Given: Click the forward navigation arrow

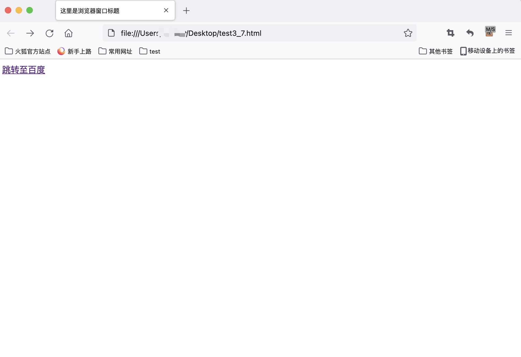Looking at the screenshot, I should point(30,33).
